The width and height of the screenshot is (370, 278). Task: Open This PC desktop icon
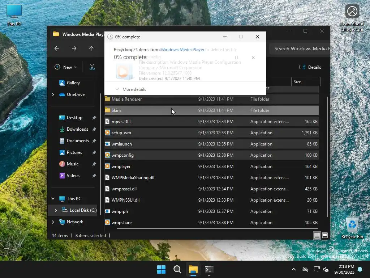point(14,15)
